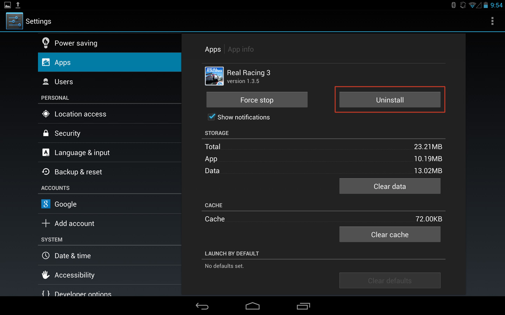The image size is (505, 315).
Task: Tap the Recent apps navigation button
Action: point(303,306)
